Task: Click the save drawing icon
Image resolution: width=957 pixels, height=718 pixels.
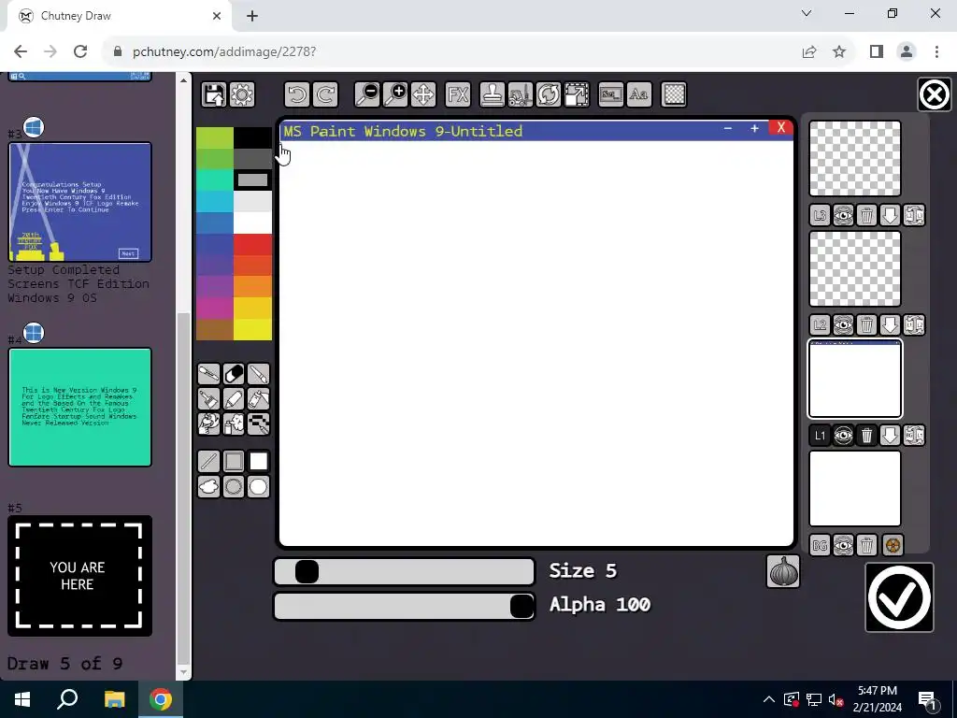Action: (x=214, y=94)
